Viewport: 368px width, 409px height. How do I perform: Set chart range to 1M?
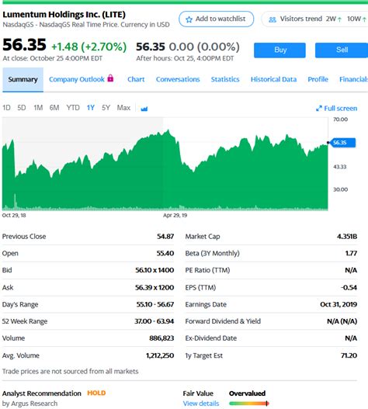(38, 108)
